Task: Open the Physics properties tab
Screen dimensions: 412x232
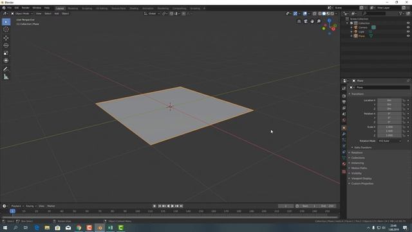Action: (x=344, y=146)
